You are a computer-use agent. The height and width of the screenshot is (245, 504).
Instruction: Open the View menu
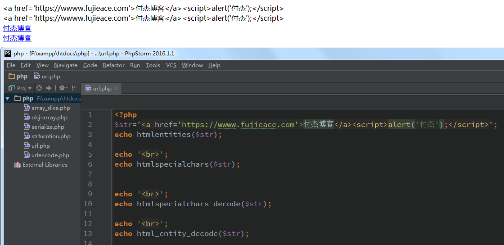click(42, 65)
